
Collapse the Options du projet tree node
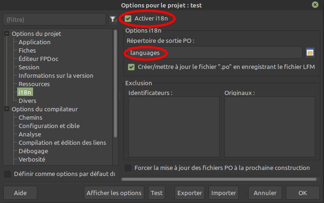(7, 34)
